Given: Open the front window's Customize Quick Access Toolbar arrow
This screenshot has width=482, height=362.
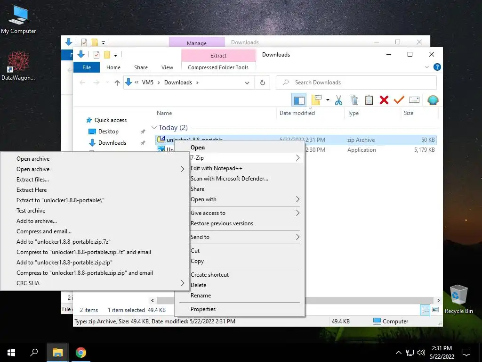Looking at the screenshot, I should click(x=116, y=55).
